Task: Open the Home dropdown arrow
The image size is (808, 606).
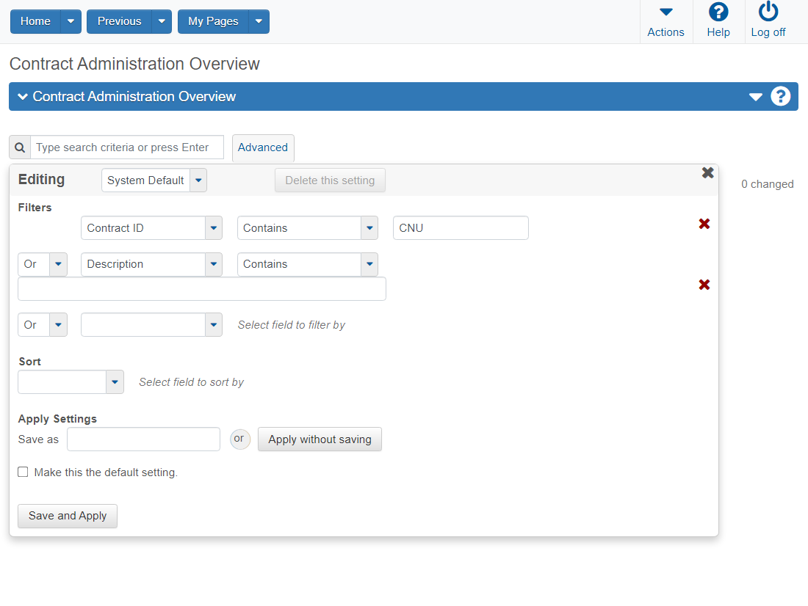Action: [71, 21]
